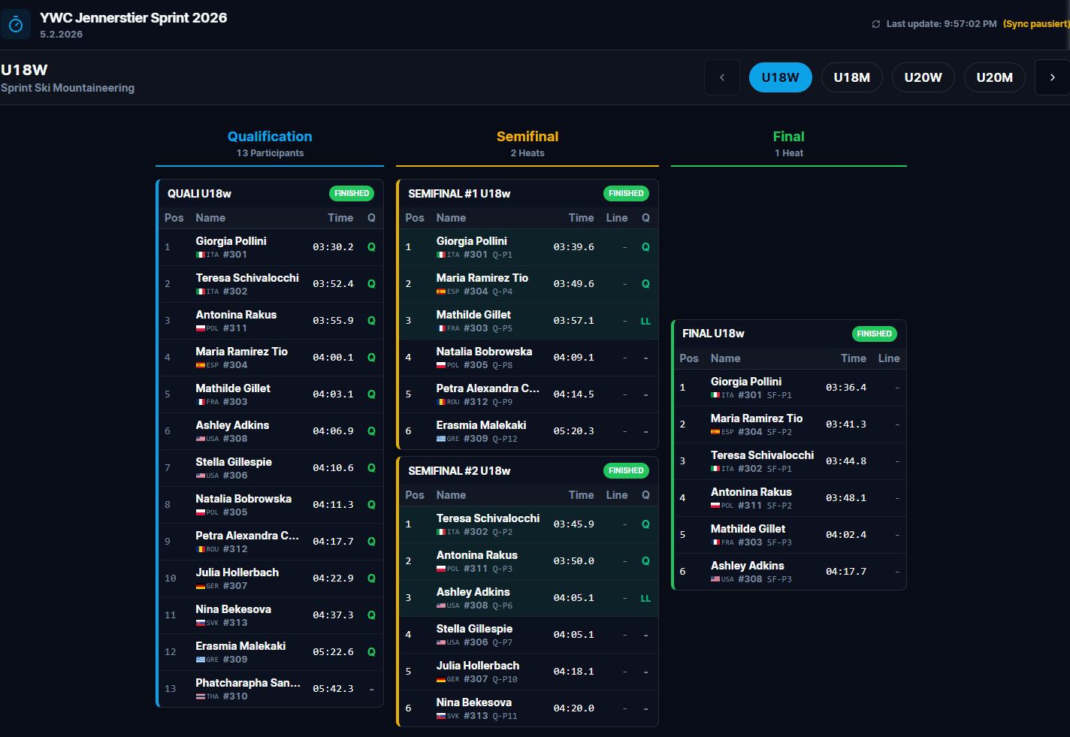Click Q marker for Teresa Schivalocchi in Semifinal #2

(645, 524)
